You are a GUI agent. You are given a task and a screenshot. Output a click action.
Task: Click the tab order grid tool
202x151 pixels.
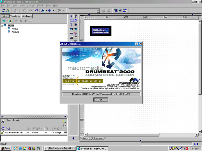(x=73, y=20)
